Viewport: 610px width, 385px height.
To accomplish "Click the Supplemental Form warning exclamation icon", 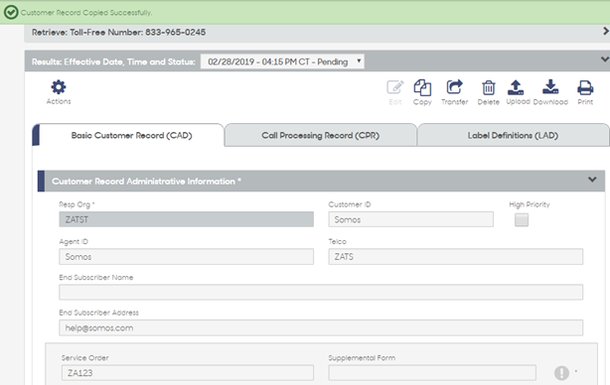I will pyautogui.click(x=561, y=373).
